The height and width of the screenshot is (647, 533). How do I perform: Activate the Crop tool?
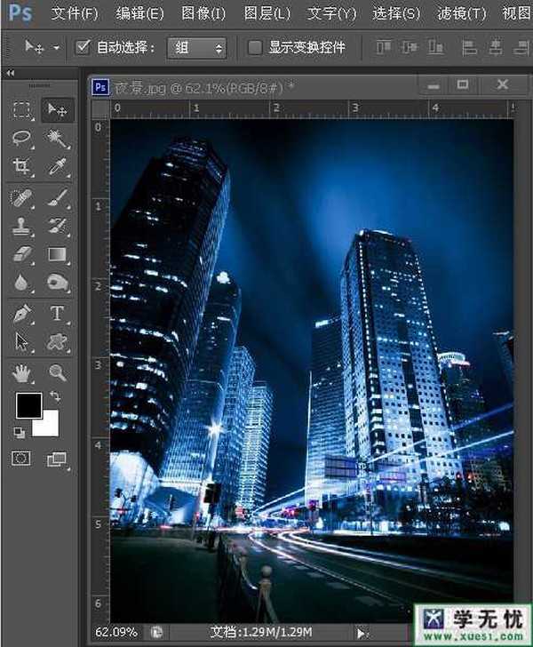tap(22, 166)
